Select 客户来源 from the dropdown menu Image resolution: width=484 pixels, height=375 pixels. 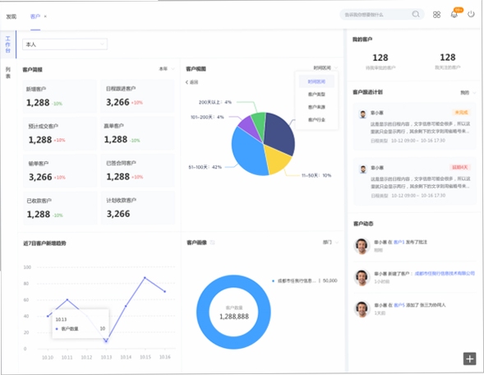[x=316, y=107]
